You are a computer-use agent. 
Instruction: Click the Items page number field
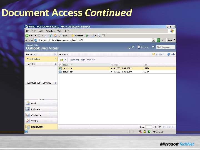(148, 127)
